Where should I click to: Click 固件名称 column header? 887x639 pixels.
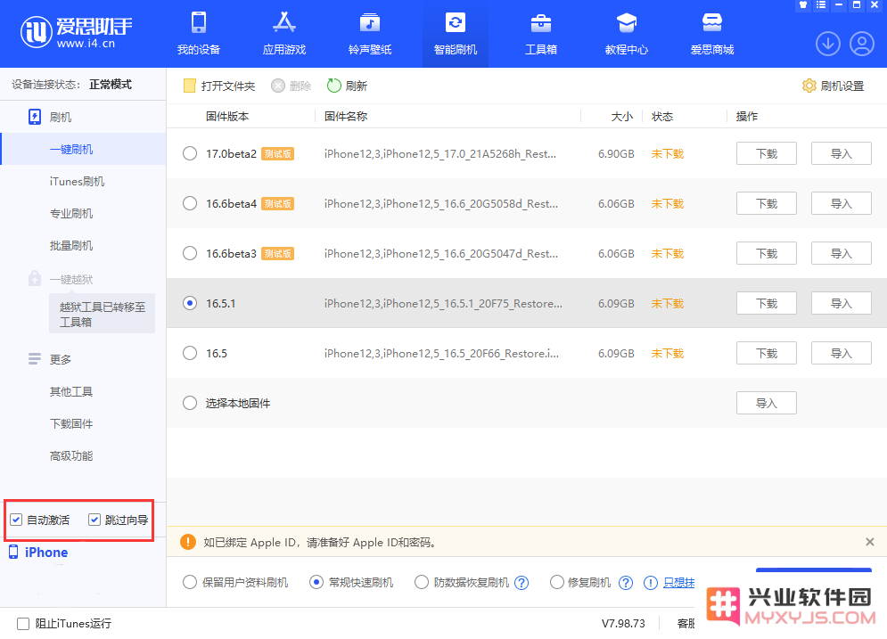[346, 117]
